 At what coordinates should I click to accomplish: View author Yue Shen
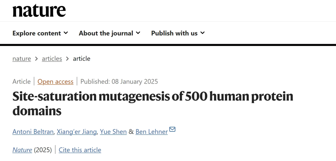coord(113,132)
